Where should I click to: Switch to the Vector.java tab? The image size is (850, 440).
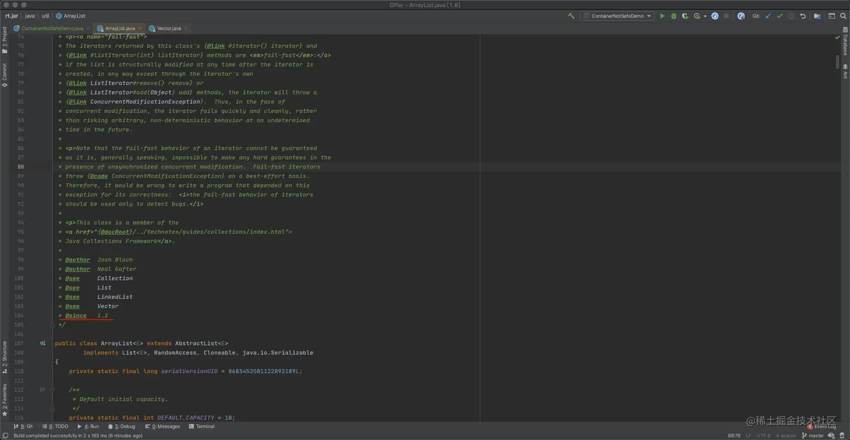coord(169,28)
